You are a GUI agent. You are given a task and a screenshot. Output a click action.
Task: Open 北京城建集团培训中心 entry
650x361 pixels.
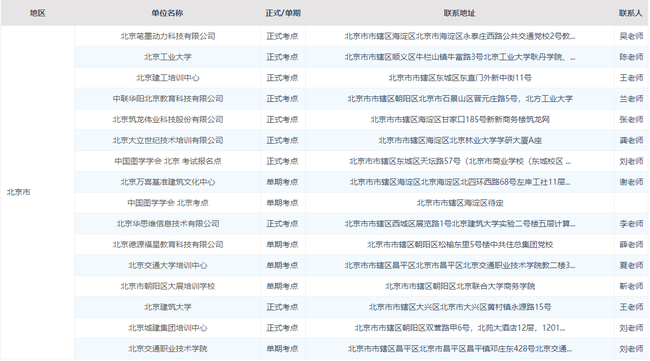click(167, 328)
